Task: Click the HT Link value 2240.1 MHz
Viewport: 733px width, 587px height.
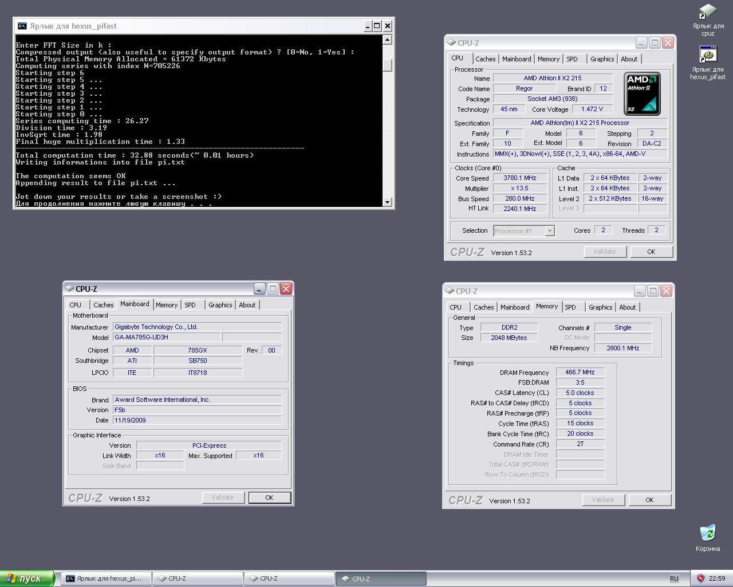Action: click(519, 209)
